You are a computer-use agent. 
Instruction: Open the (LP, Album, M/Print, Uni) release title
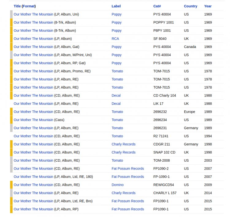33,55
